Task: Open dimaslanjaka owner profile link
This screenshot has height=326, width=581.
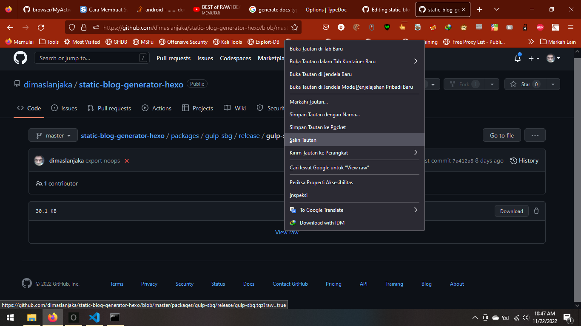Action: (48, 84)
